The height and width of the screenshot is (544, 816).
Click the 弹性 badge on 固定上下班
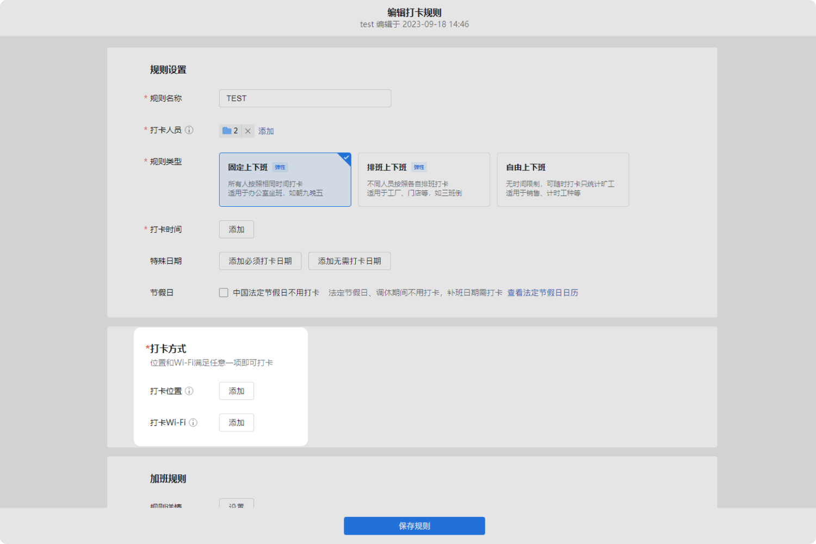click(280, 167)
